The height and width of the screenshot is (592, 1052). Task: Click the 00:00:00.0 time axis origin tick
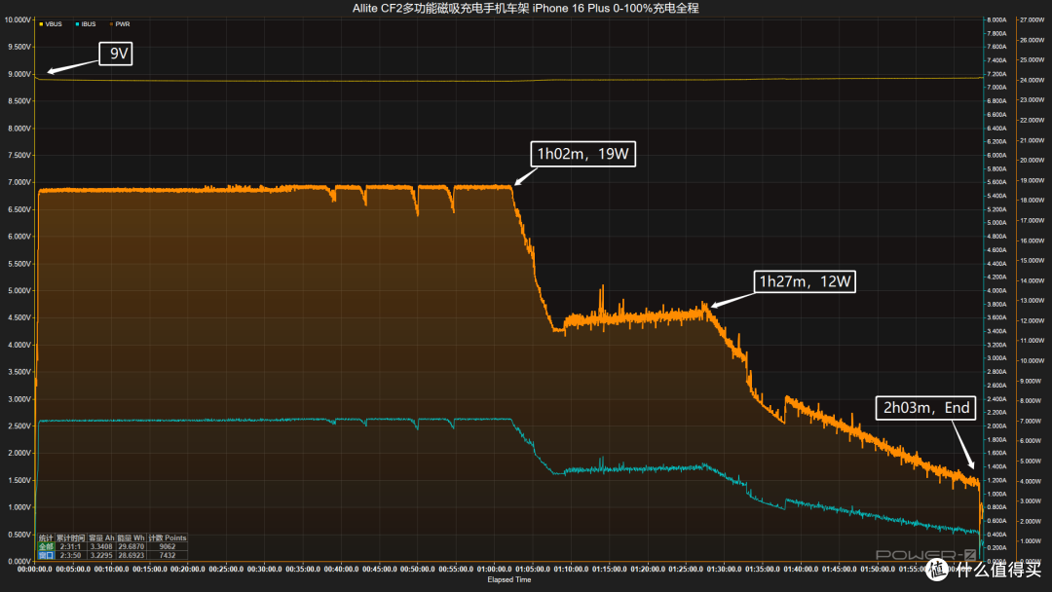35,570
